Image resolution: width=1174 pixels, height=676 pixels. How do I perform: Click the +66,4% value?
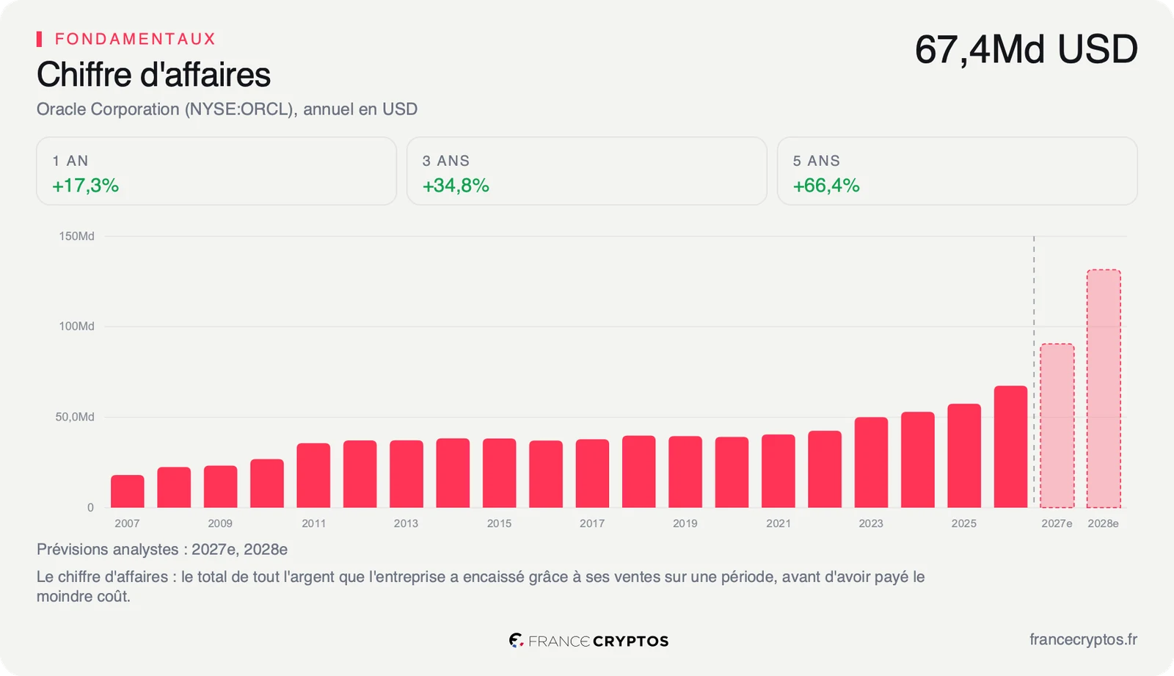coord(826,186)
